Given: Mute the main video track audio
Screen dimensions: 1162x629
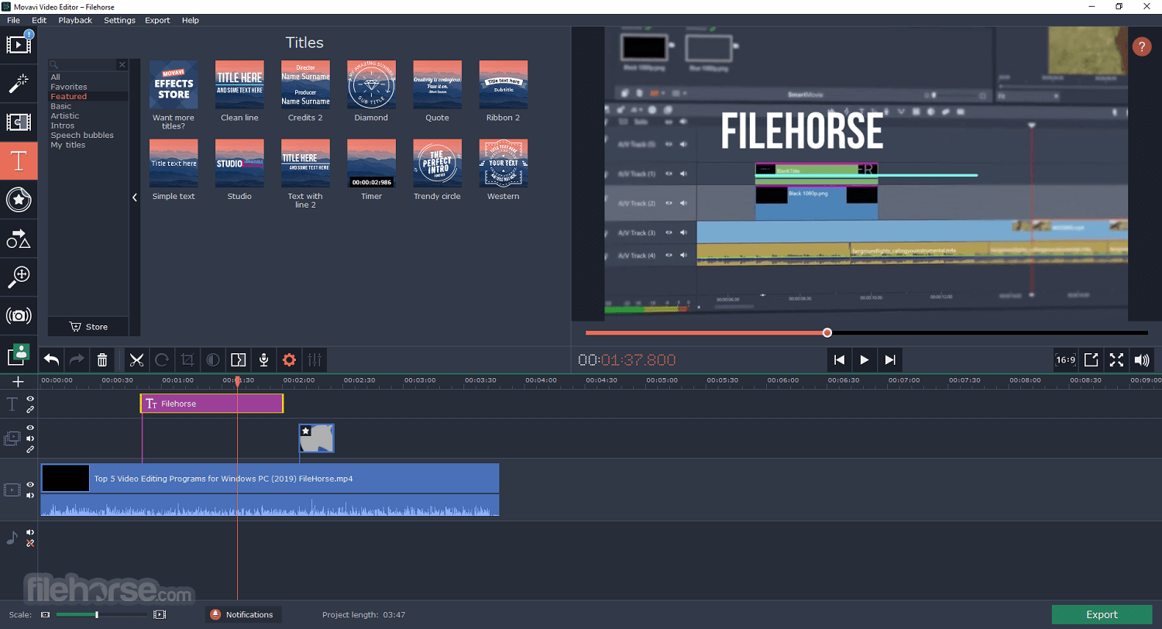Looking at the screenshot, I should click(30, 495).
